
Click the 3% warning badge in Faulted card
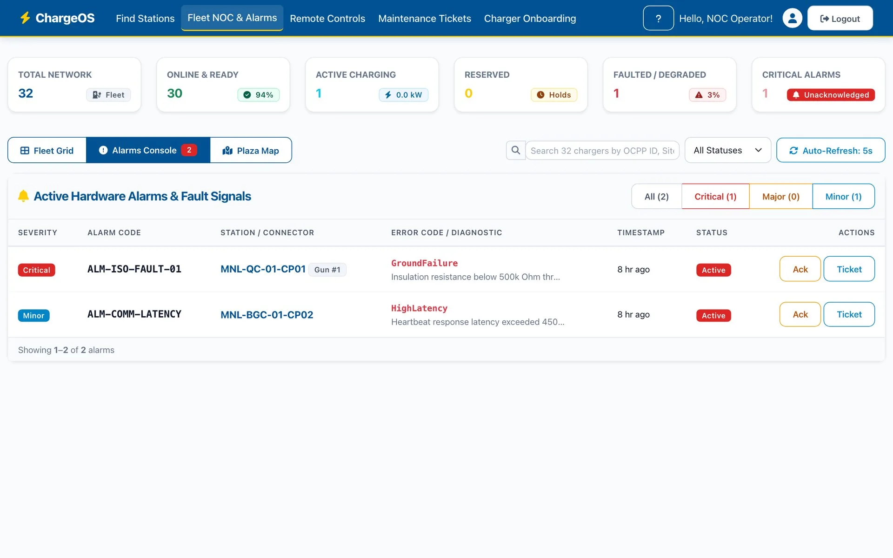(707, 95)
